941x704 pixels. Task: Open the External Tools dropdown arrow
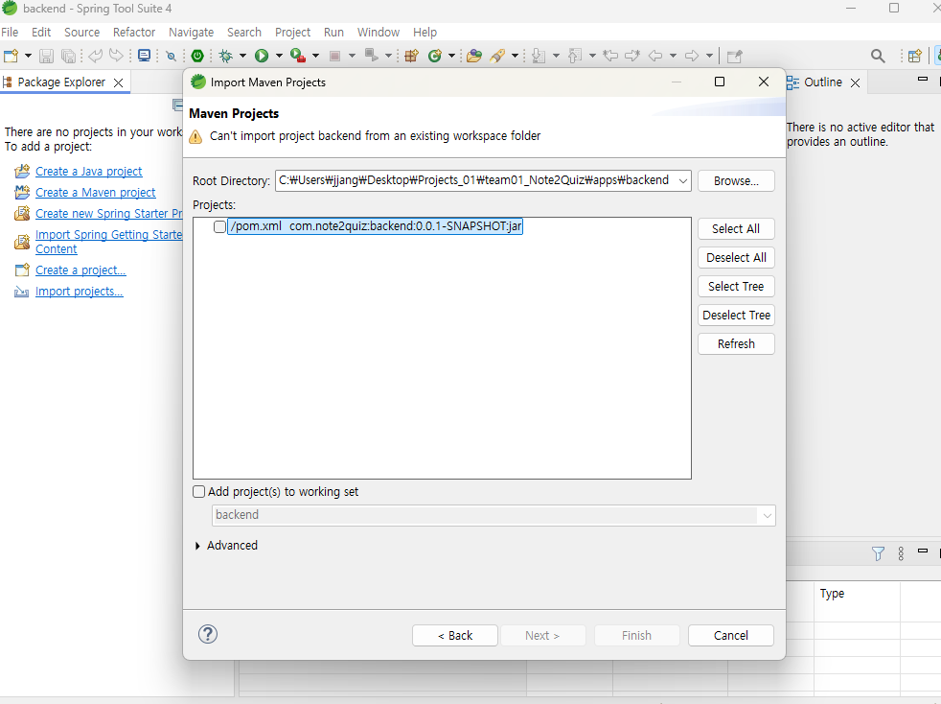point(315,56)
